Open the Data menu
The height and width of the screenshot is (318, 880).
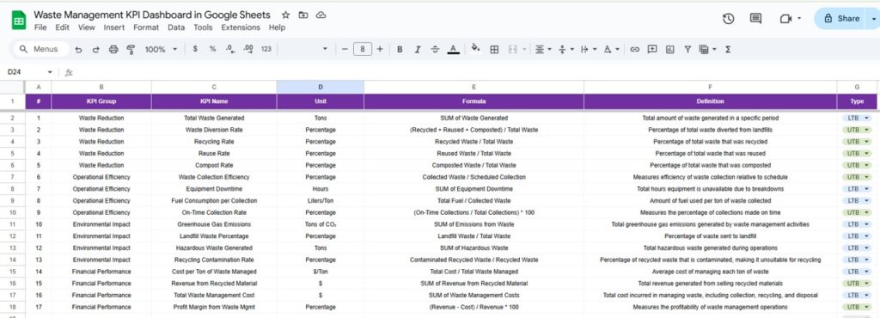click(x=176, y=27)
